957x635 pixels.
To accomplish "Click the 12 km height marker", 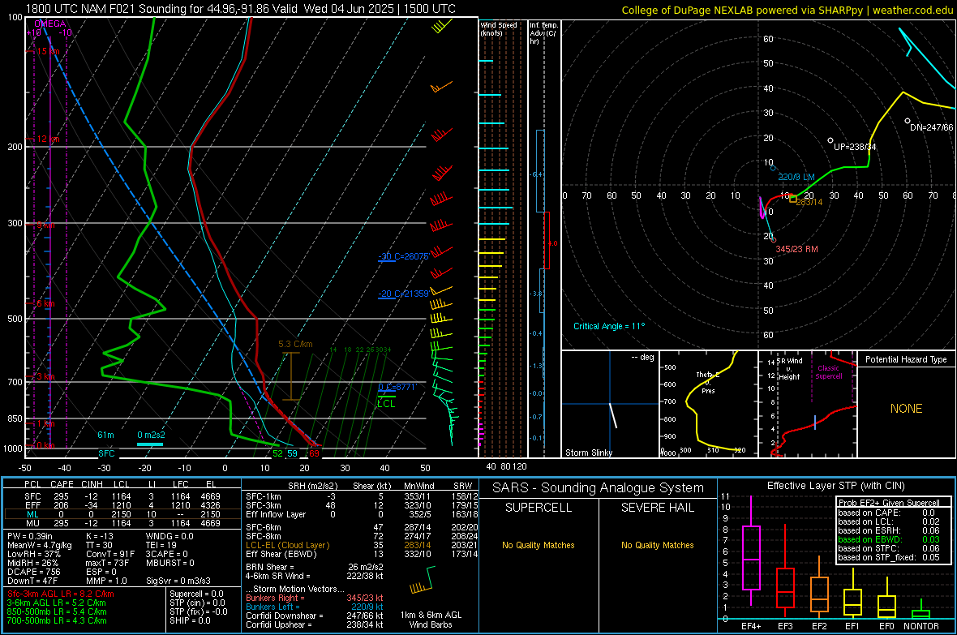I will [48, 139].
